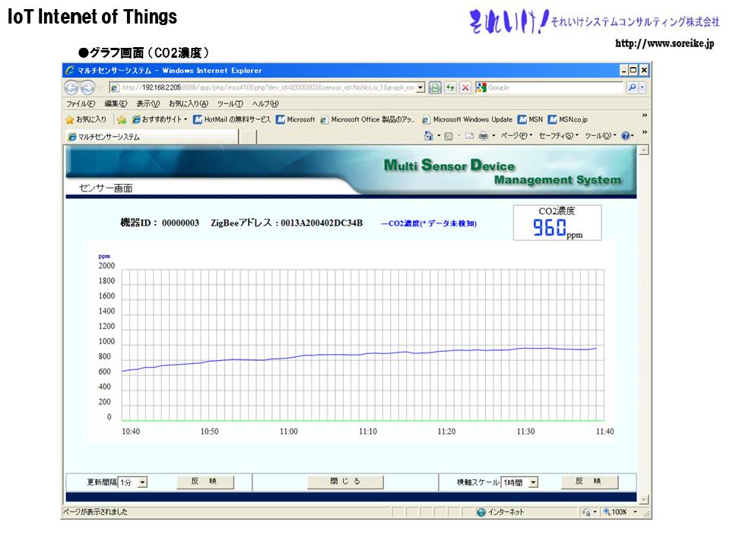Image resolution: width=730 pixels, height=547 pixels.
Task: Minimize the Internet Explorer window
Action: point(624,70)
